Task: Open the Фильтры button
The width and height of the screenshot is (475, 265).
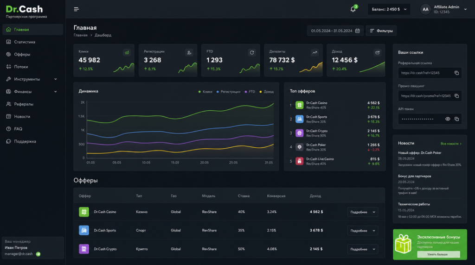Action: tap(381, 31)
